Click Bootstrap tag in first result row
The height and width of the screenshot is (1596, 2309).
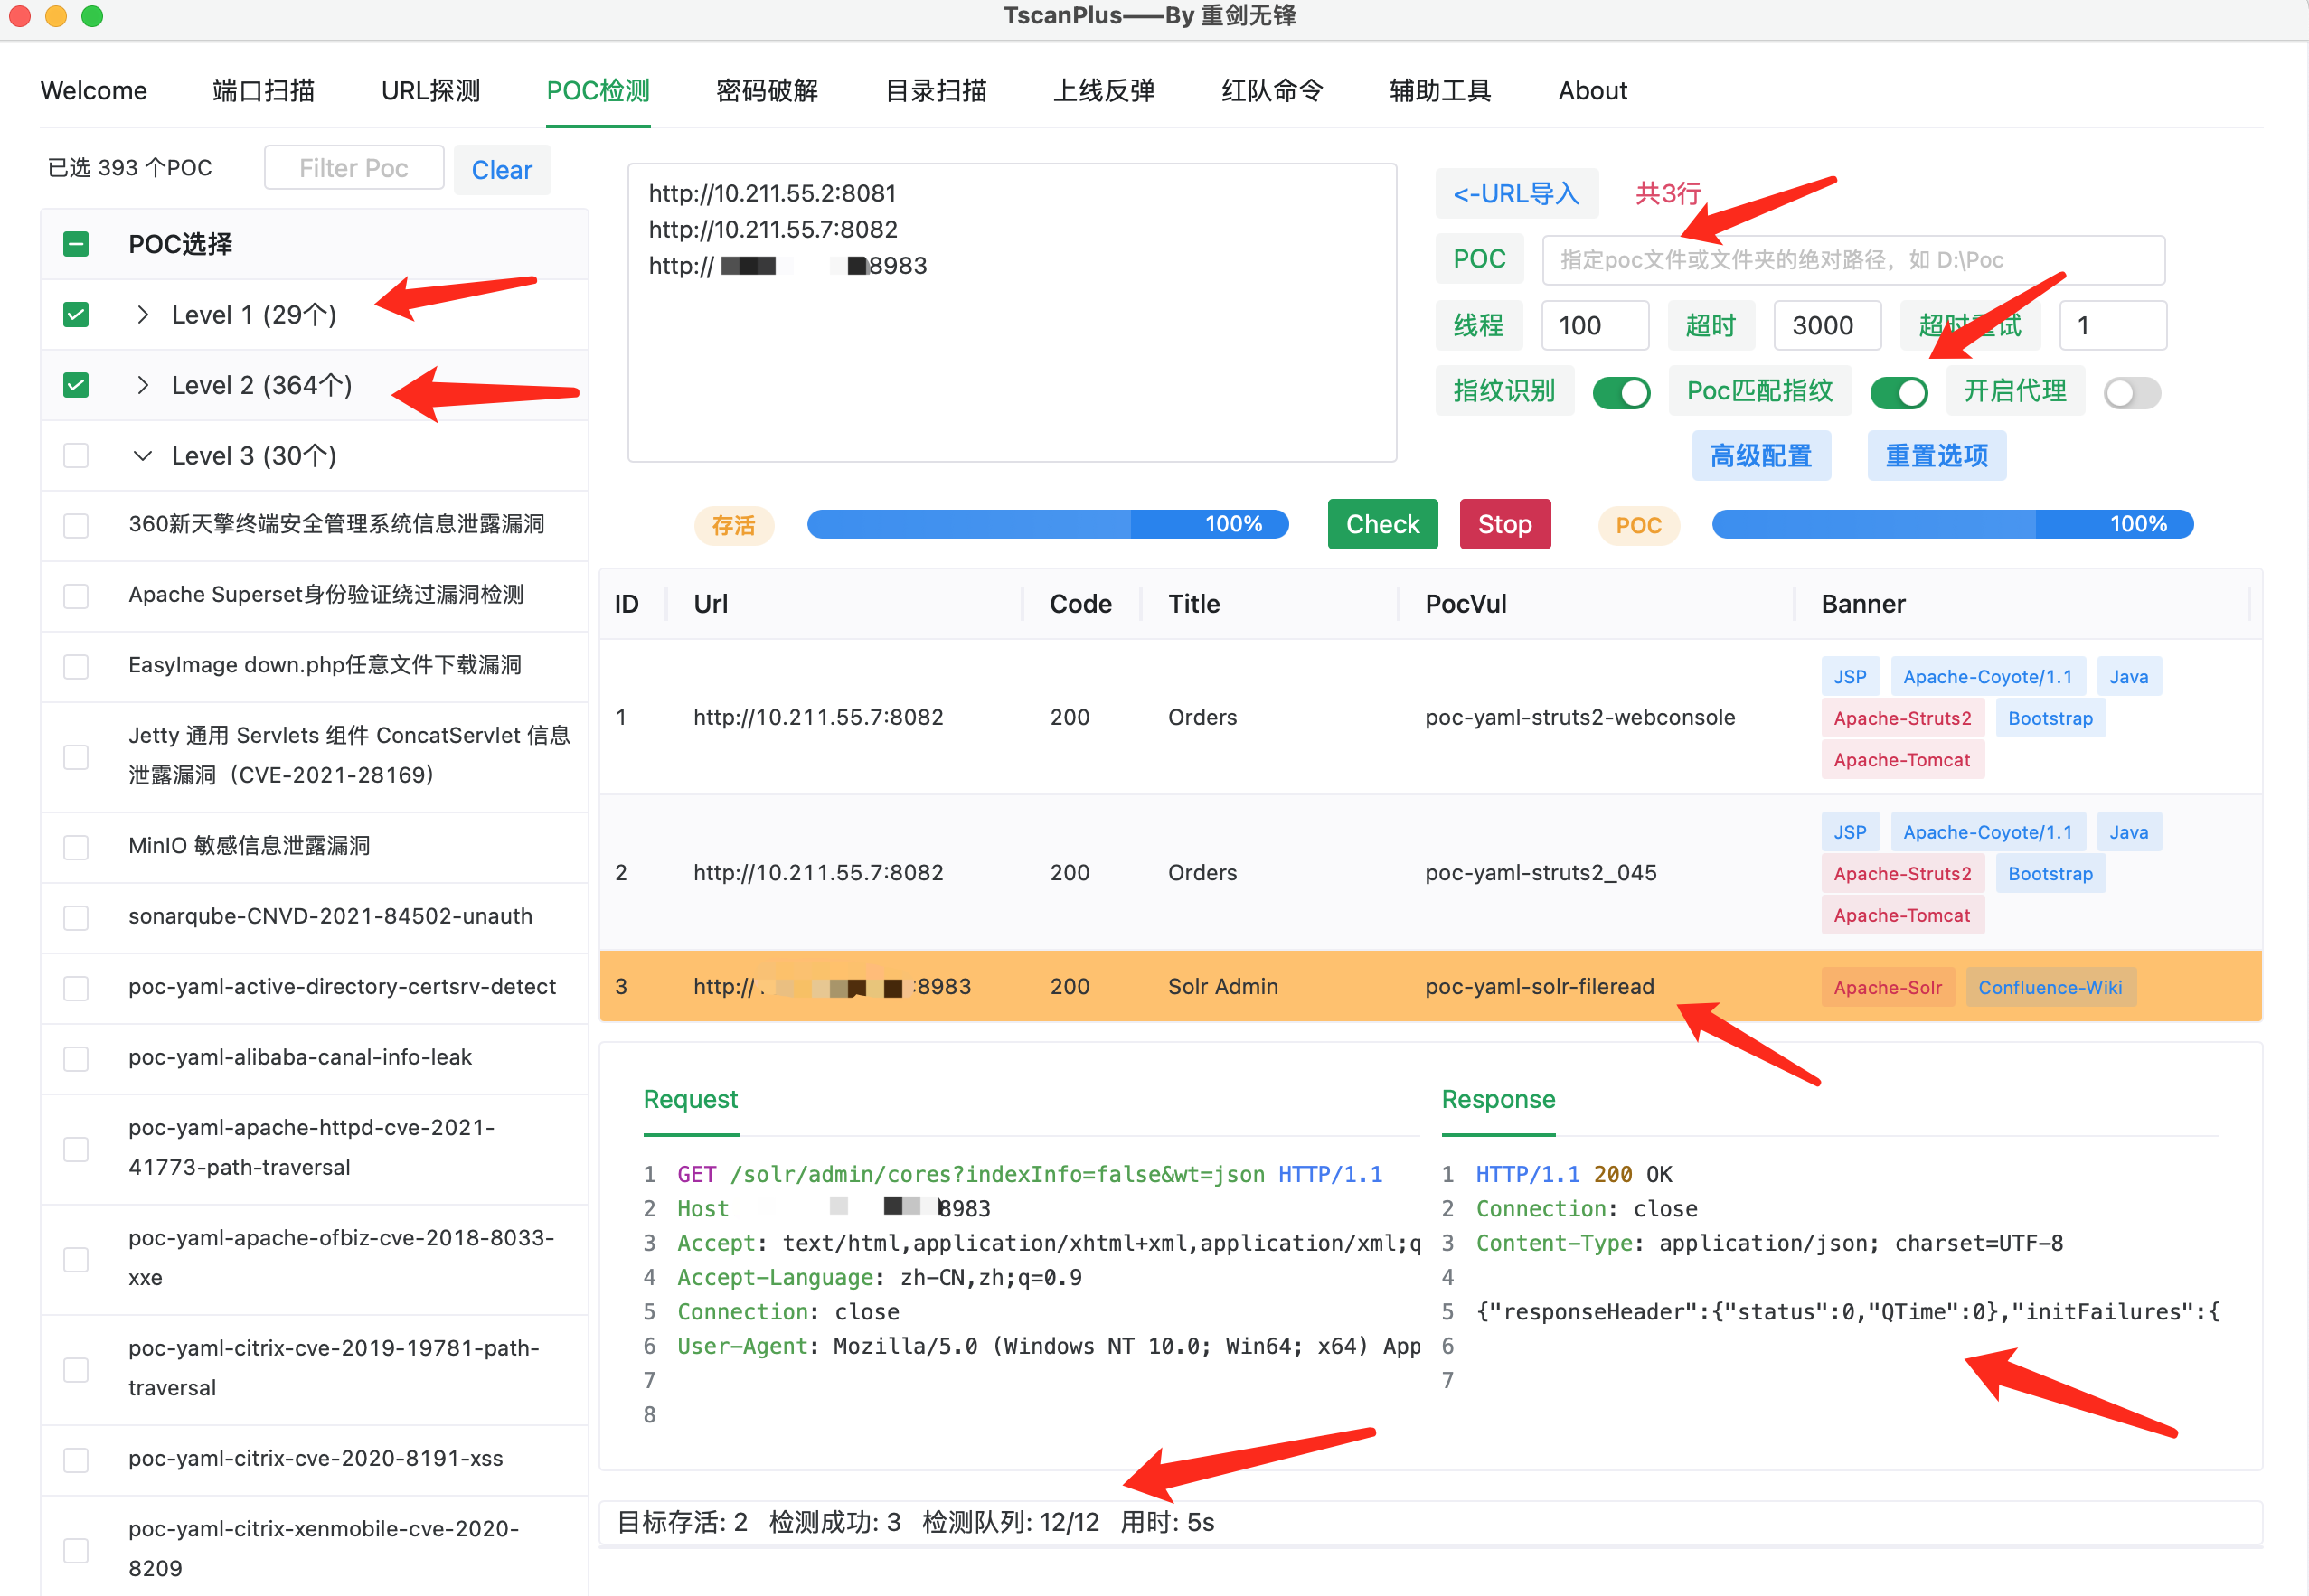click(x=2049, y=718)
